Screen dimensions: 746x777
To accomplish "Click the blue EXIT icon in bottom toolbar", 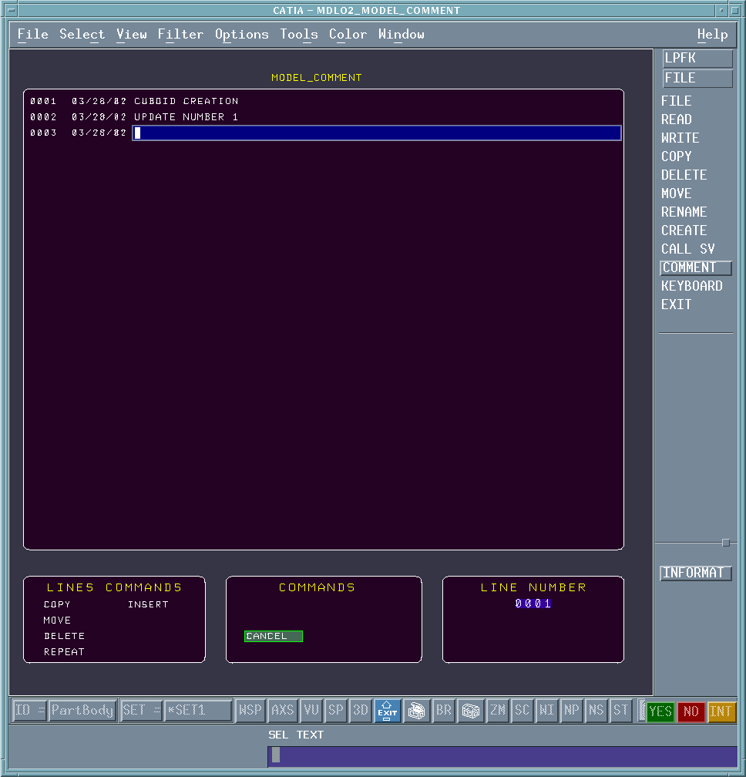I will click(x=388, y=711).
